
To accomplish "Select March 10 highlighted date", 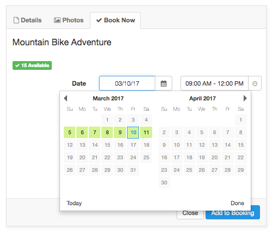I will pos(133,133).
